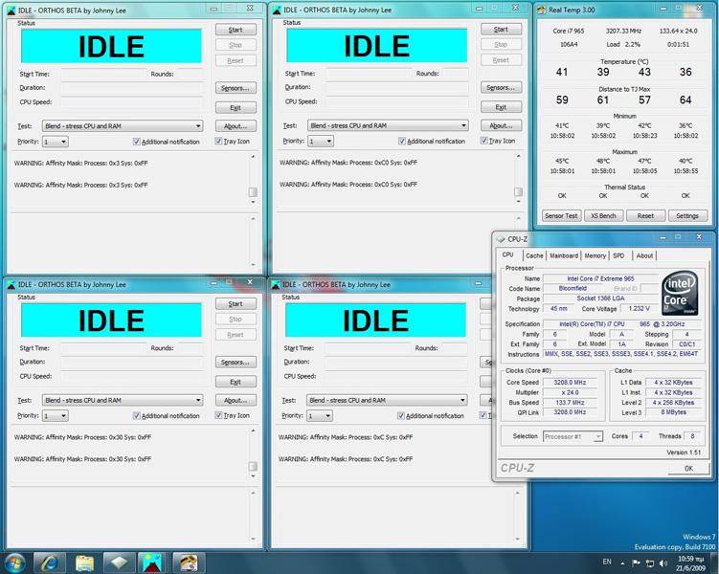Viewport: 719px width, 574px height.
Task: Toggle Additional notification in bottom-right ORTHOS window
Action: click(401, 415)
